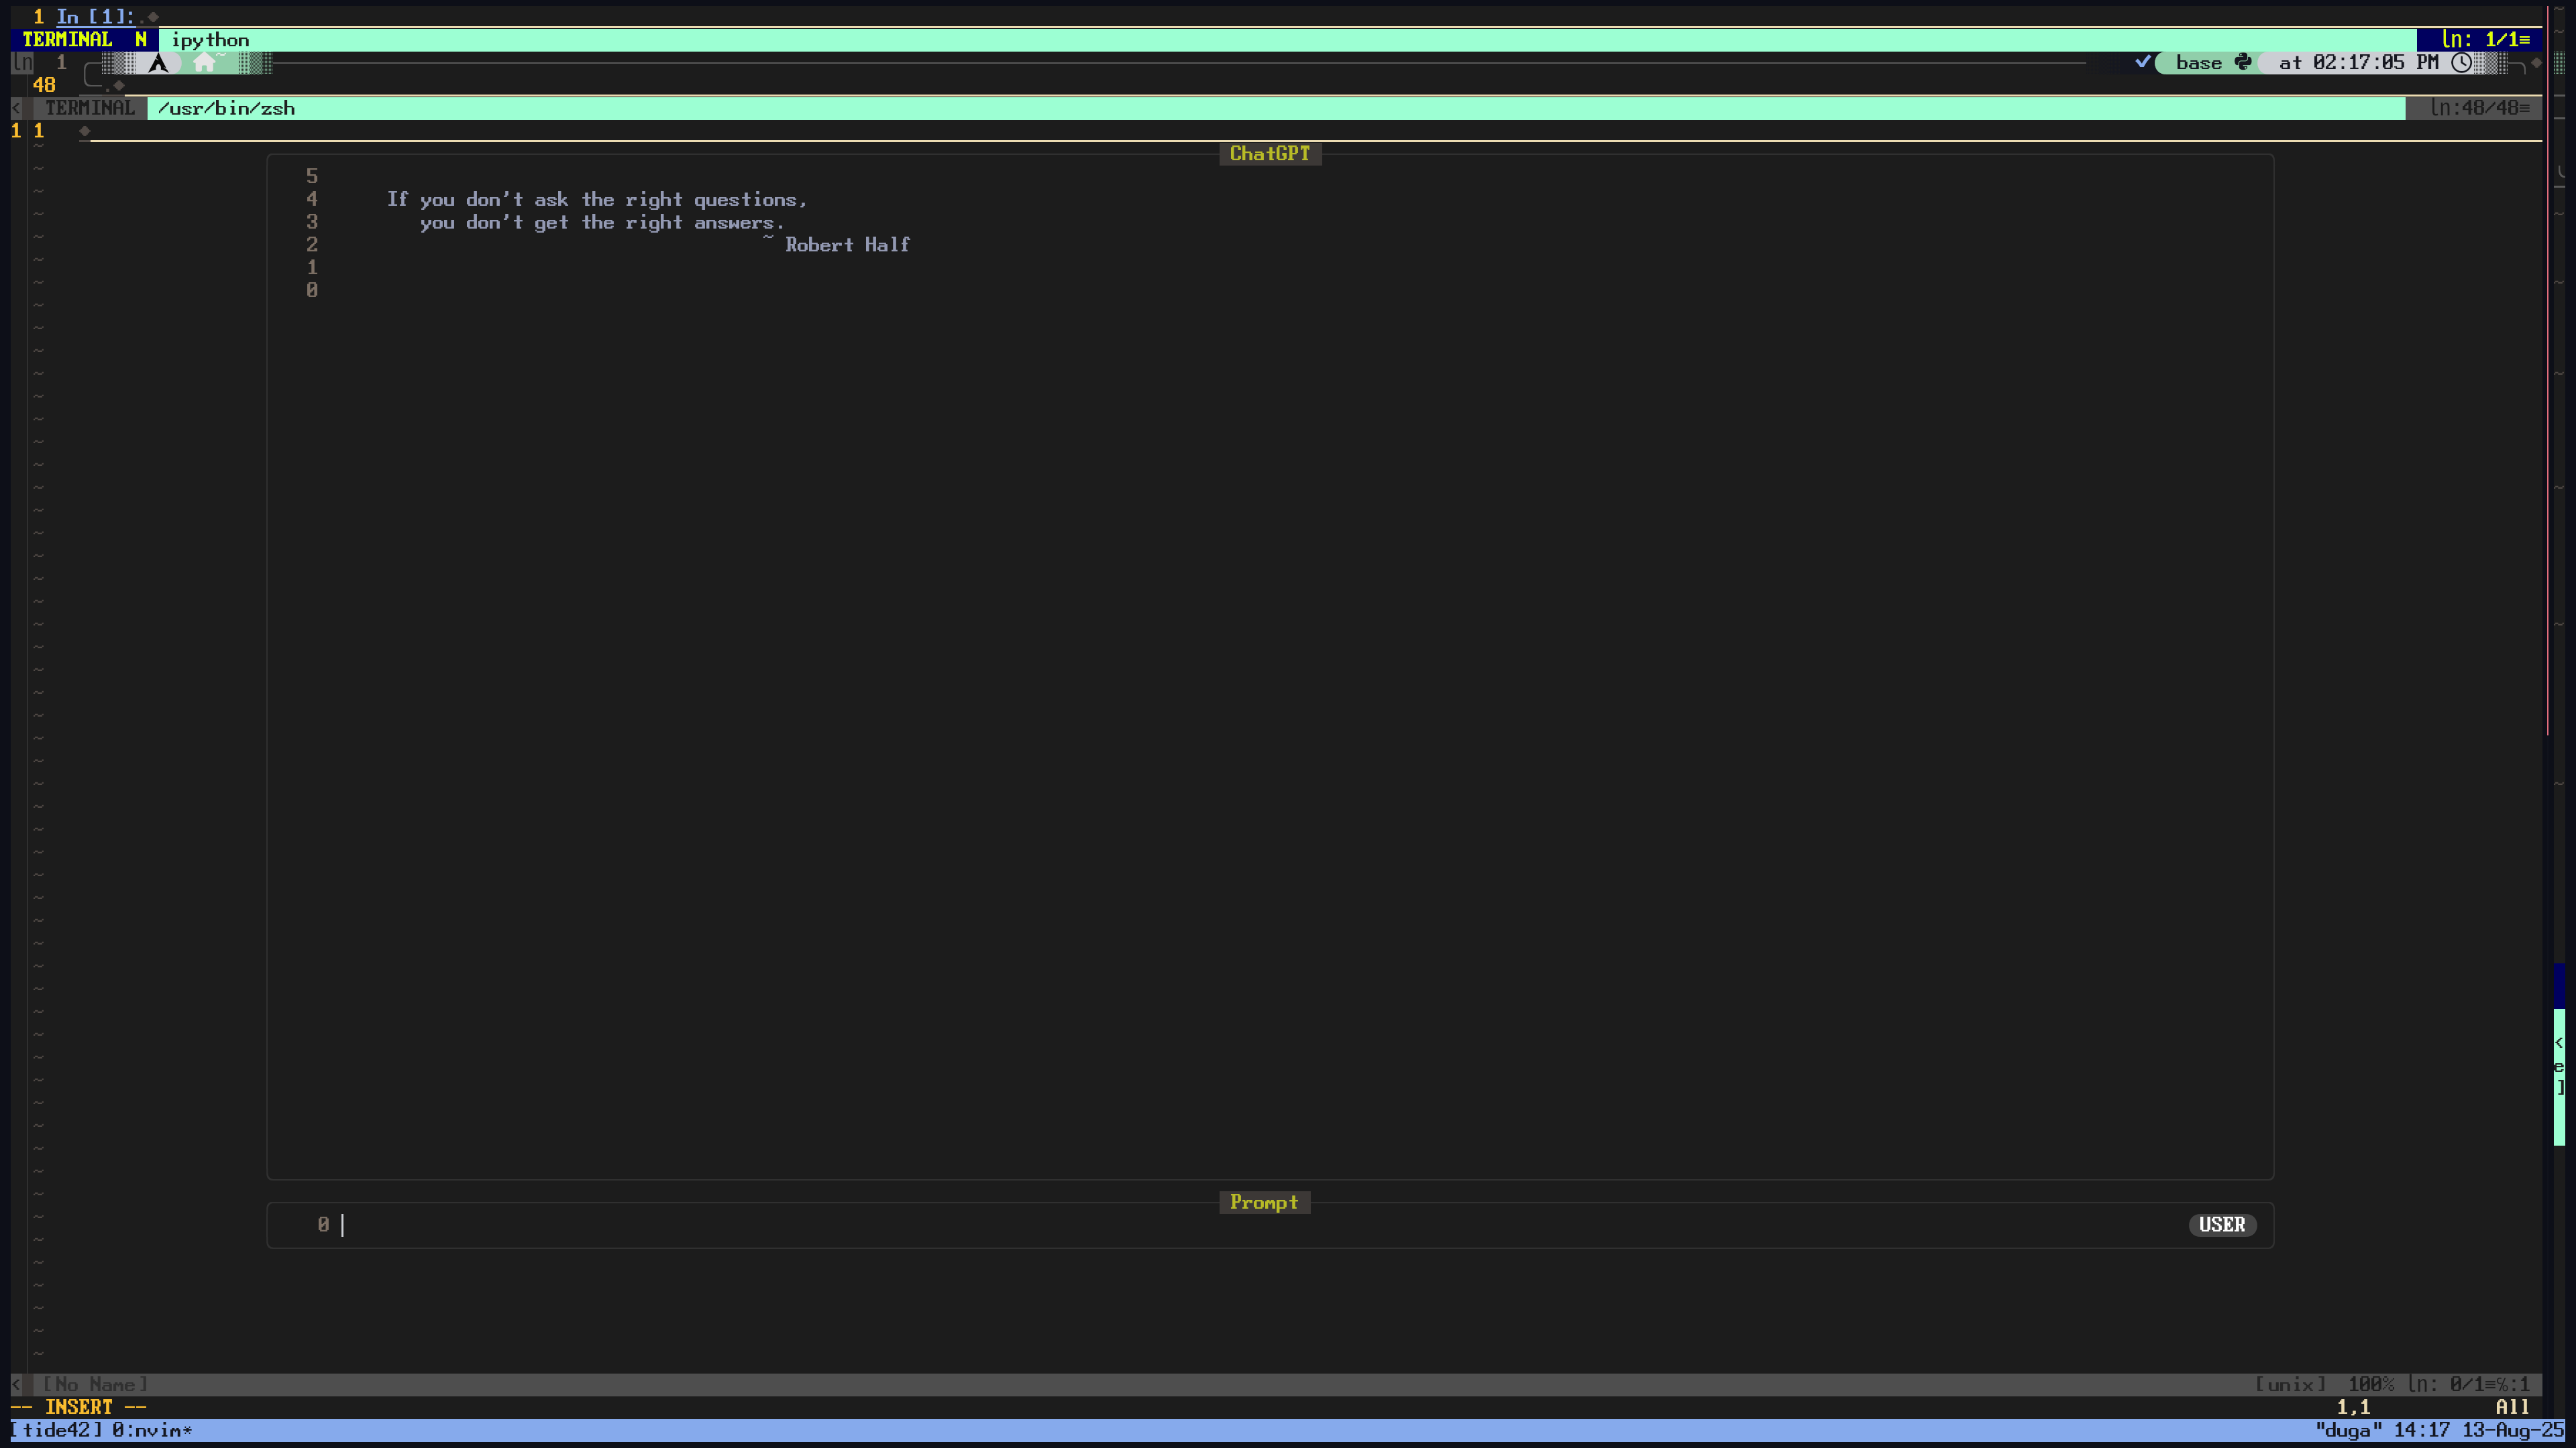This screenshot has width=2576, height=1448.
Task: Click the left chevron before zsh TERMINAL label
Action: pos(16,108)
